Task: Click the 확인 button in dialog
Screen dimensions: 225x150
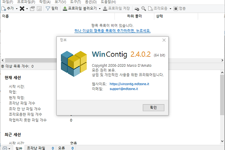Action: [153, 108]
